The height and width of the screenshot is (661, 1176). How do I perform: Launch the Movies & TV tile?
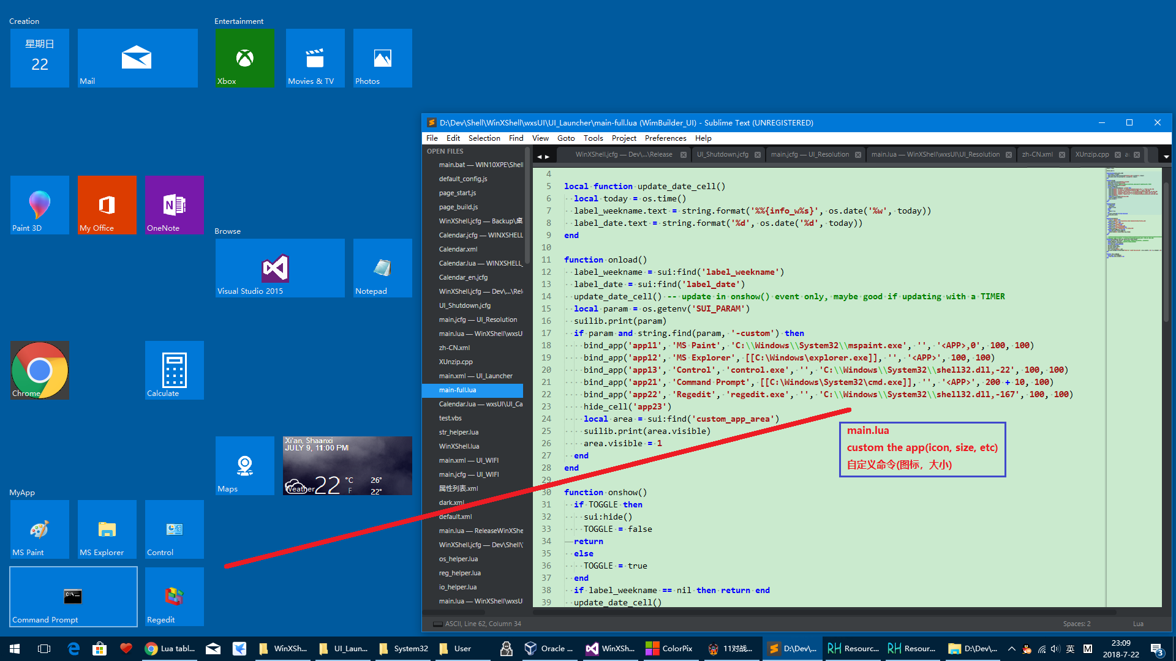pyautogui.click(x=315, y=58)
